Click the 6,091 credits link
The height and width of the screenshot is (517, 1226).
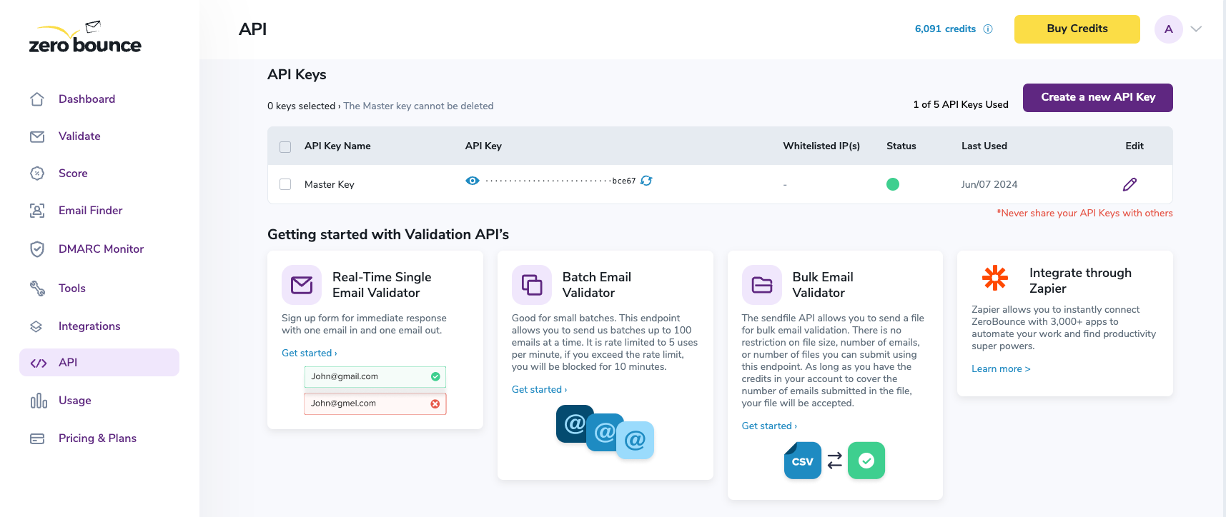(945, 29)
